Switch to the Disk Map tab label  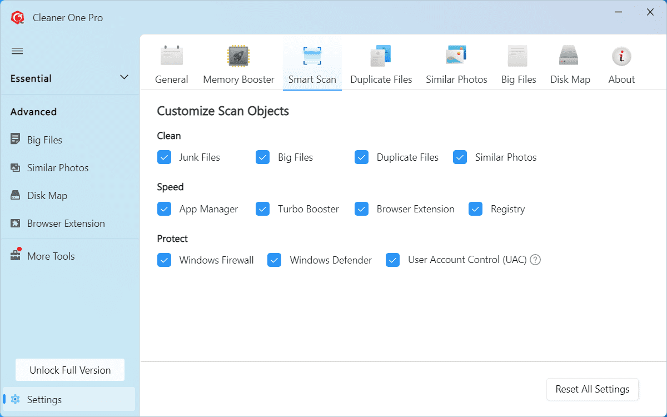coord(570,80)
